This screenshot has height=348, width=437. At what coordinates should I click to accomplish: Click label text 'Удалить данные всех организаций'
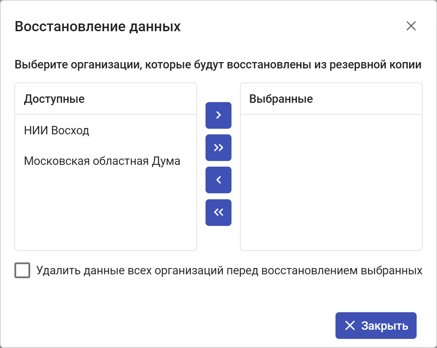point(130,270)
